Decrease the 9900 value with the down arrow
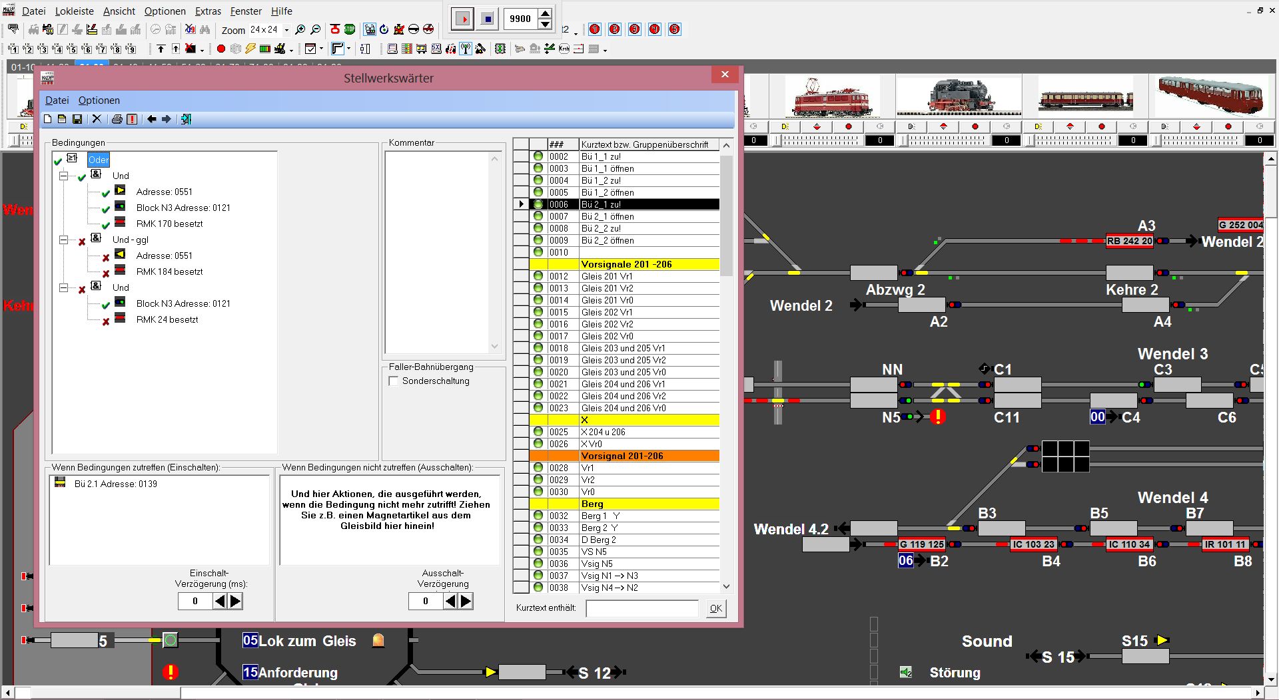The image size is (1279, 700). click(545, 24)
